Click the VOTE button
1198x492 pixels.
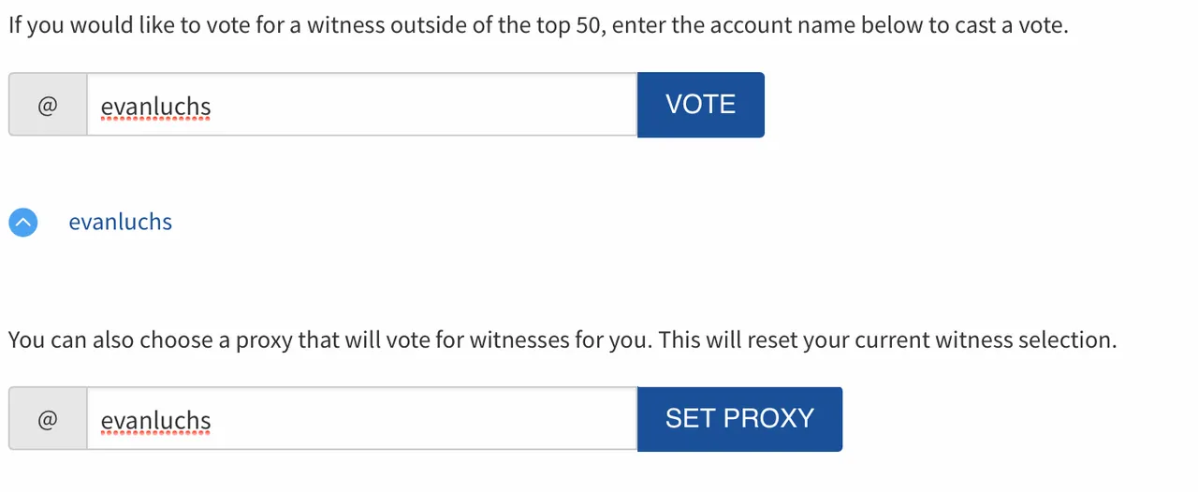tap(701, 105)
